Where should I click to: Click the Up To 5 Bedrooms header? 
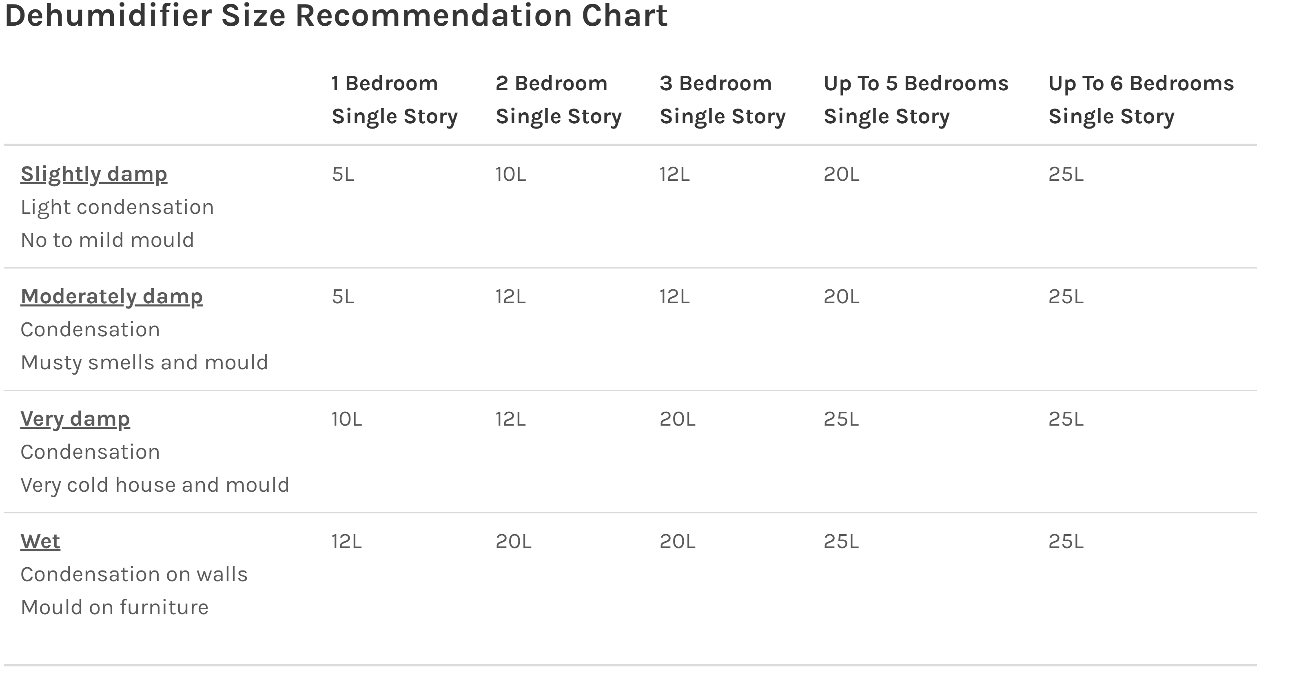(x=916, y=100)
